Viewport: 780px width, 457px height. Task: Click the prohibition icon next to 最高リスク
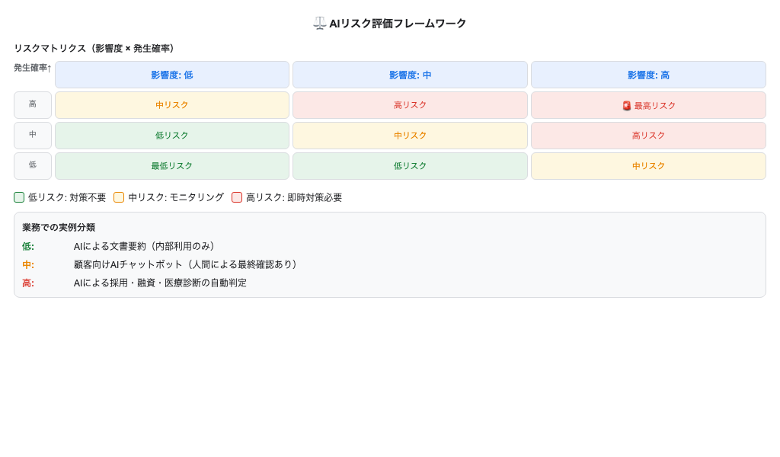(x=627, y=105)
